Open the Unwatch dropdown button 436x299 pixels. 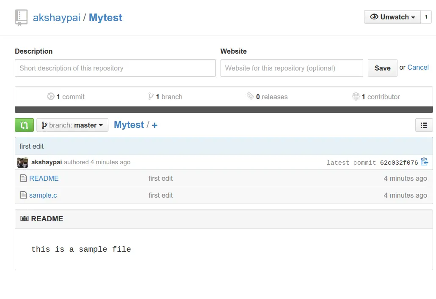click(392, 17)
